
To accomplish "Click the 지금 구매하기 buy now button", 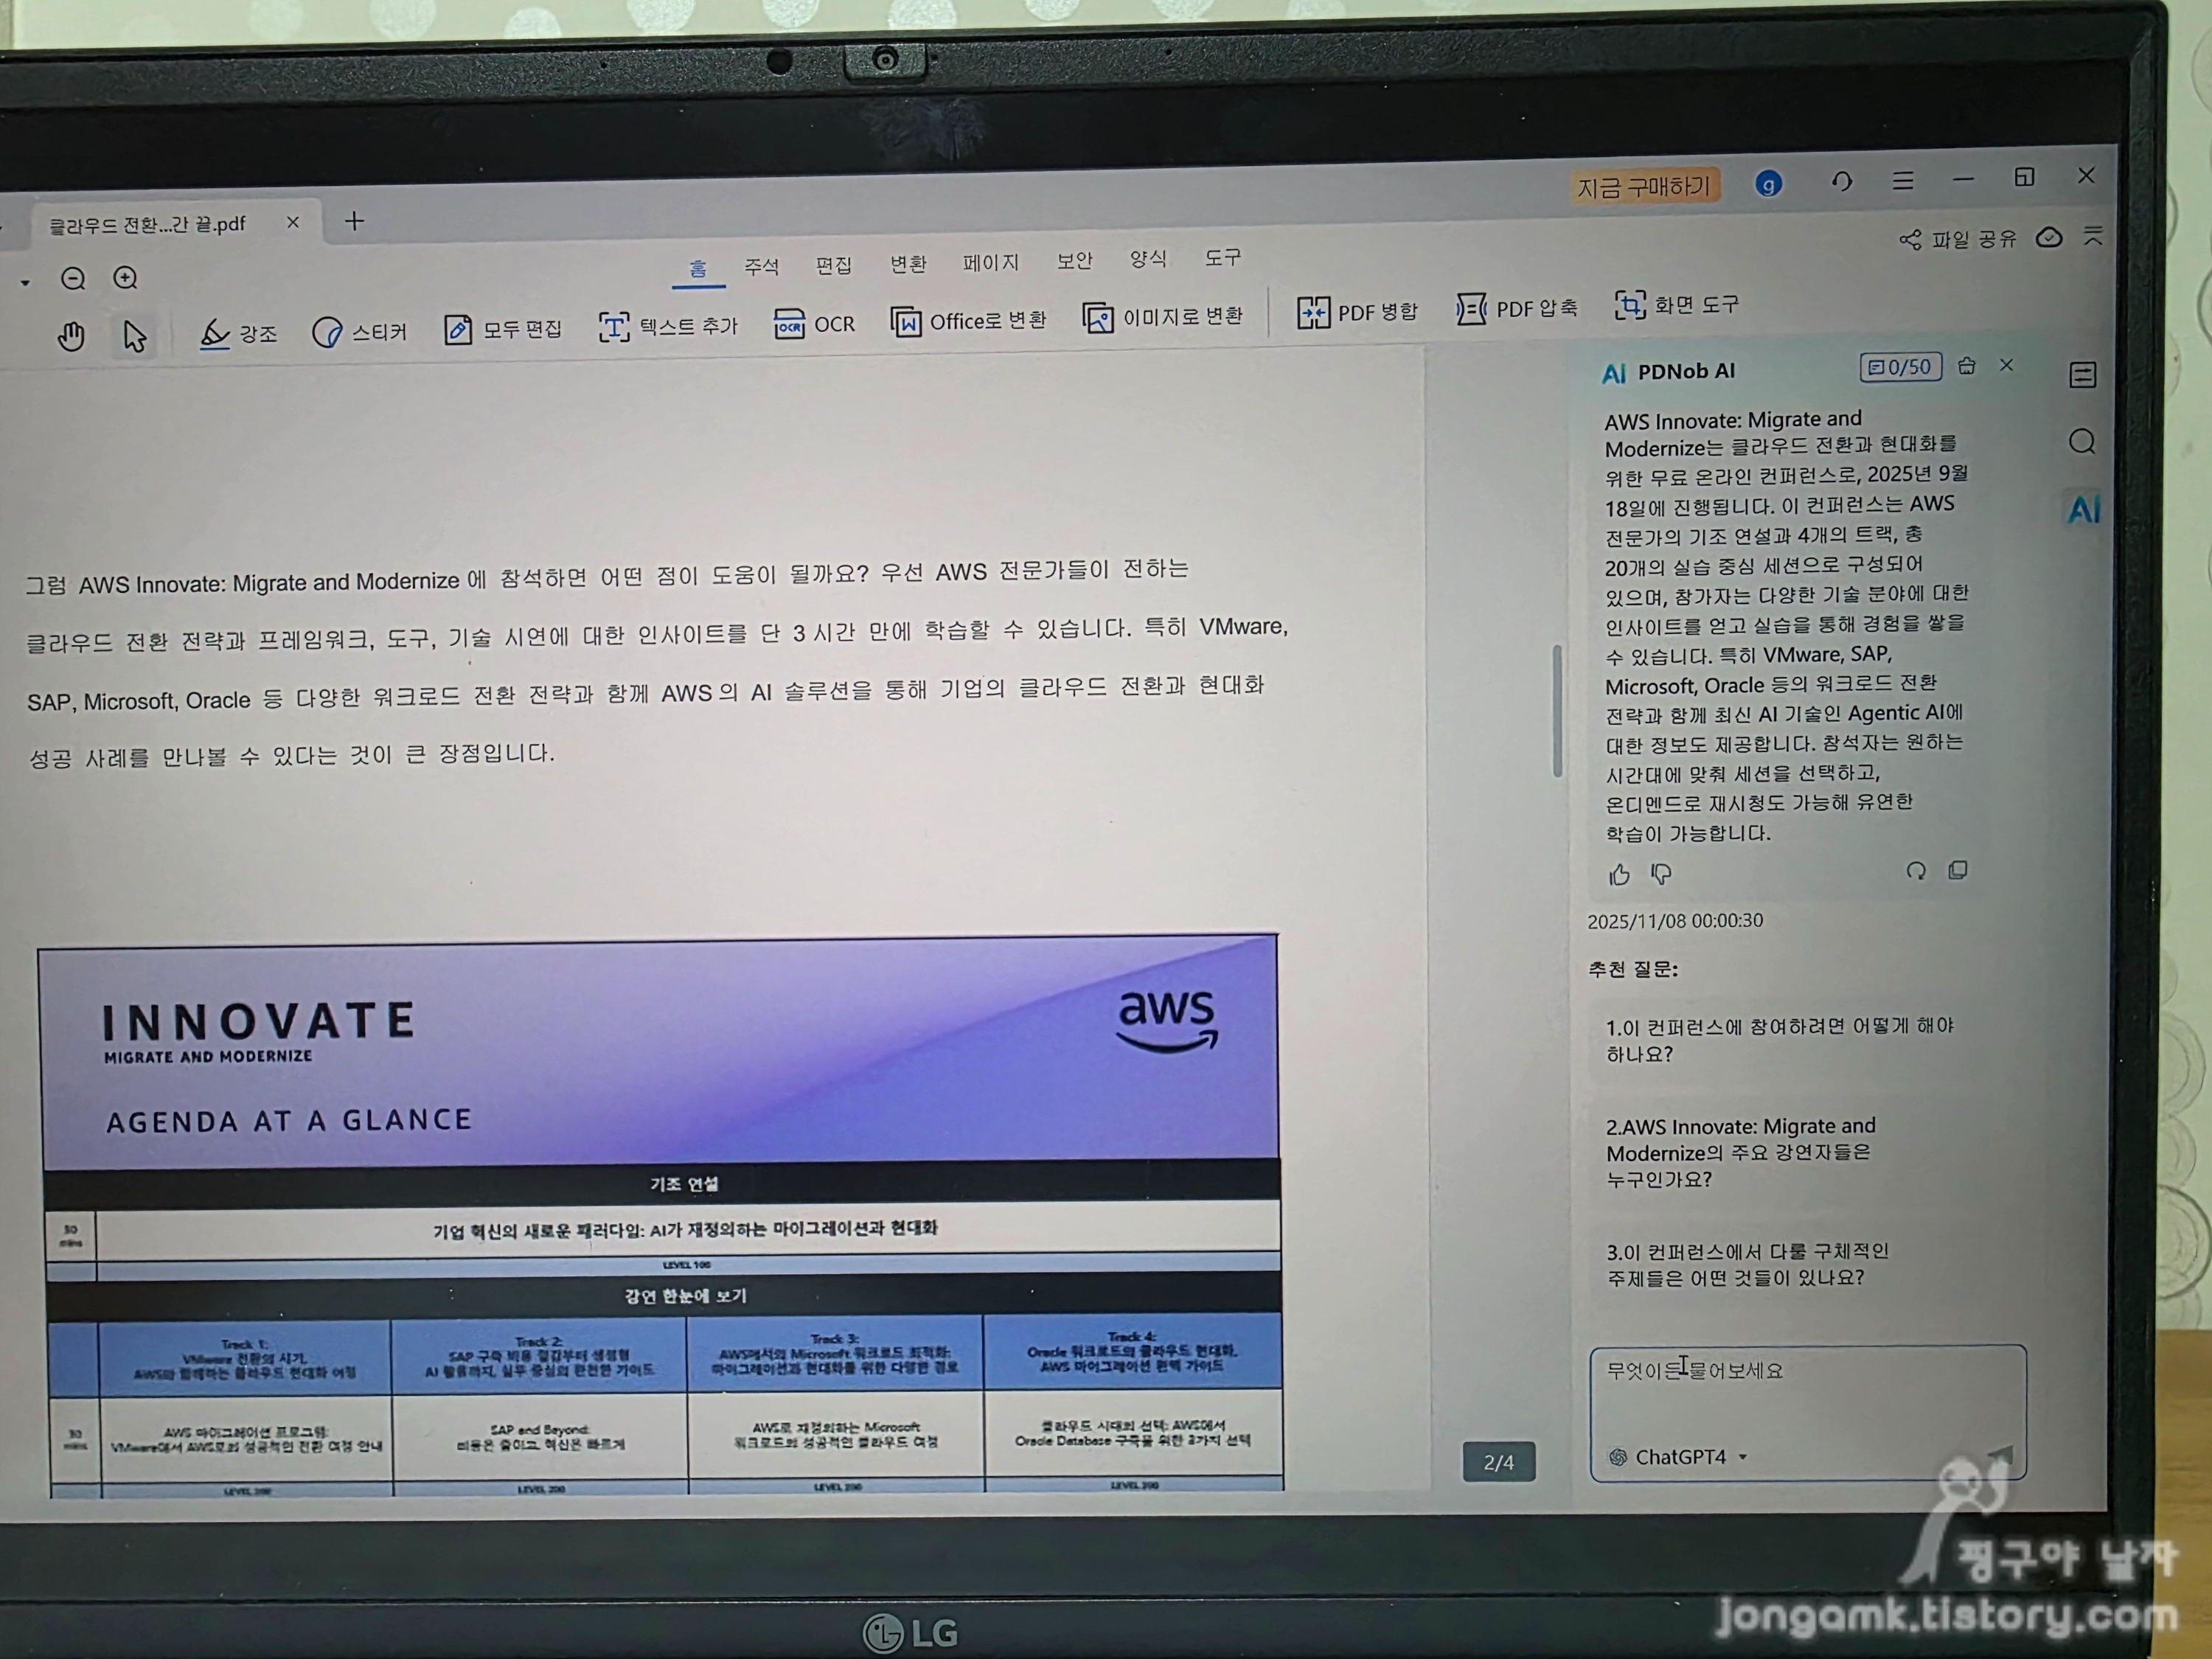I will [1644, 186].
